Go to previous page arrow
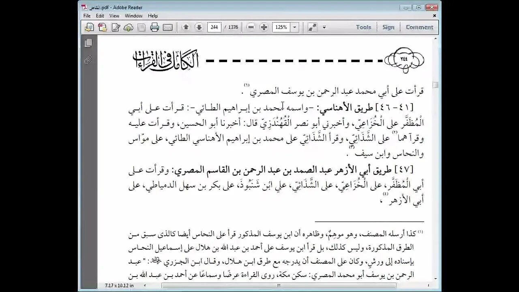519x292 pixels. [x=186, y=27]
